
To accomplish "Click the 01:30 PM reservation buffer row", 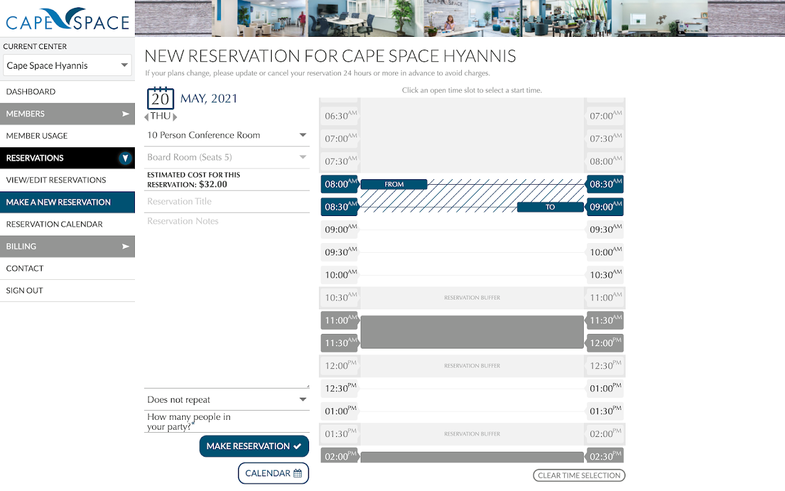I will click(x=472, y=434).
